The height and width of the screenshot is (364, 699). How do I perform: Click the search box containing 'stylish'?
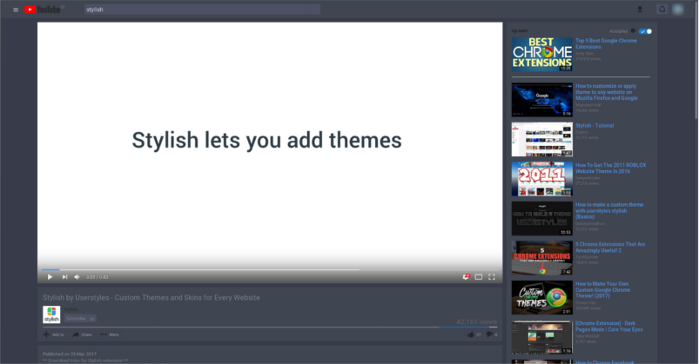tap(202, 10)
